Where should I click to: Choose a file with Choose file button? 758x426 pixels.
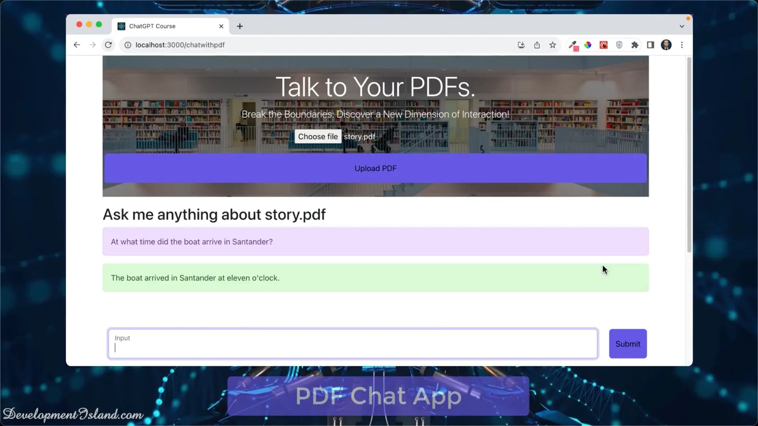pos(318,136)
